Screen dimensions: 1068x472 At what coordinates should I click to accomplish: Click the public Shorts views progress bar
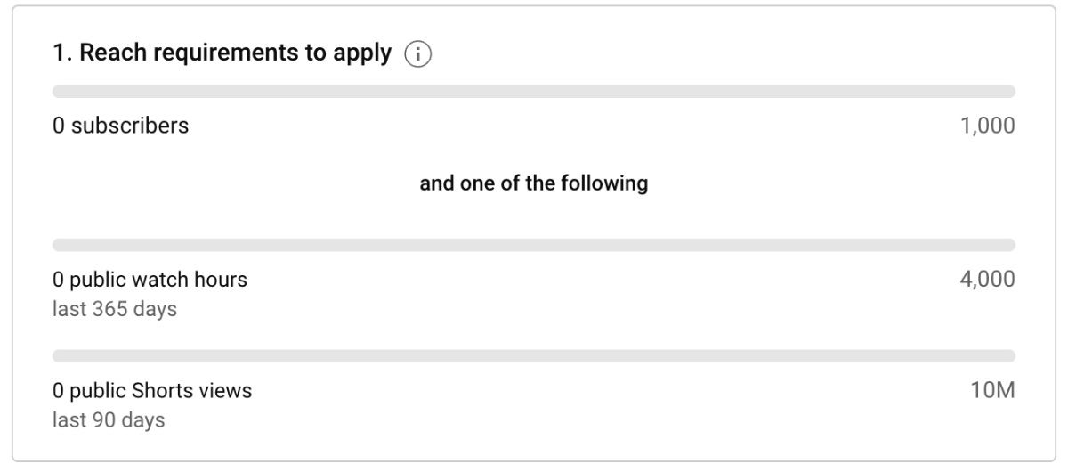click(534, 356)
